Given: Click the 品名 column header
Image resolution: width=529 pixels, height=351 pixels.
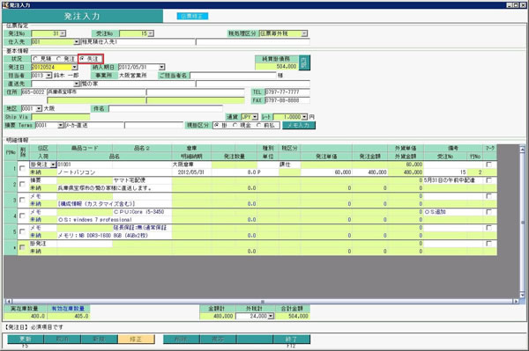Looking at the screenshot, I should pos(115,157).
